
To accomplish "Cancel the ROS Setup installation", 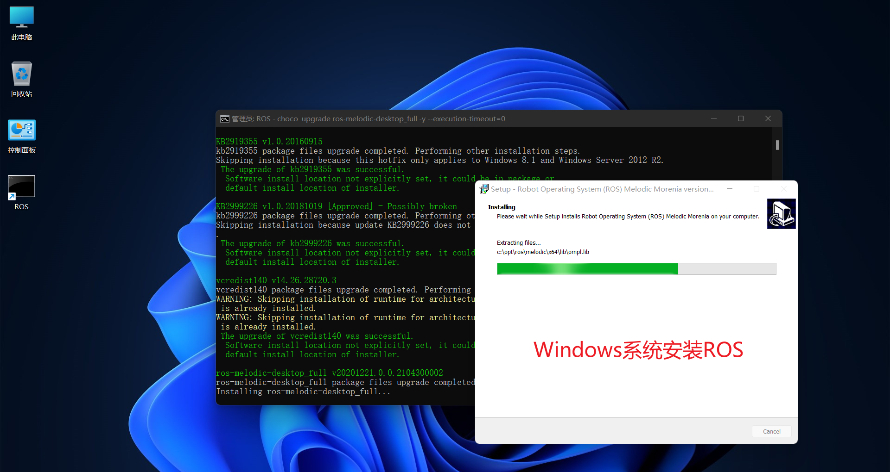I will pos(771,431).
